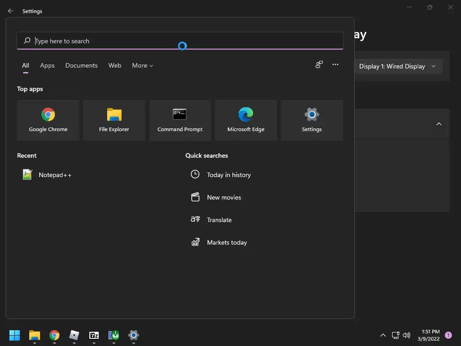
Task: Click the search box magnifier icon
Action: [27, 41]
